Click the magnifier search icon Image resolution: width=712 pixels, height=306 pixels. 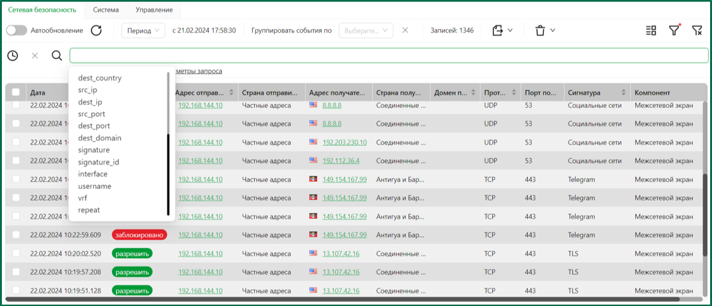point(57,55)
